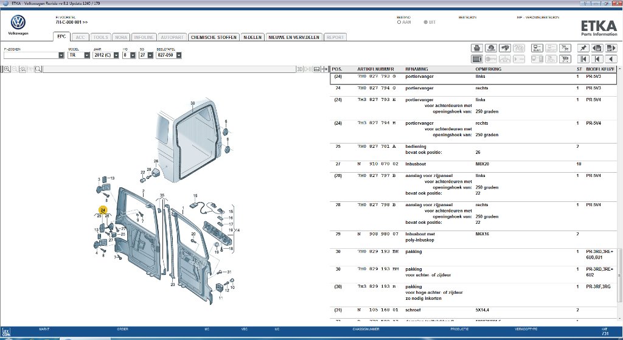623x340 pixels.
Task: Click the greyed-out key icon
Action: (491, 59)
